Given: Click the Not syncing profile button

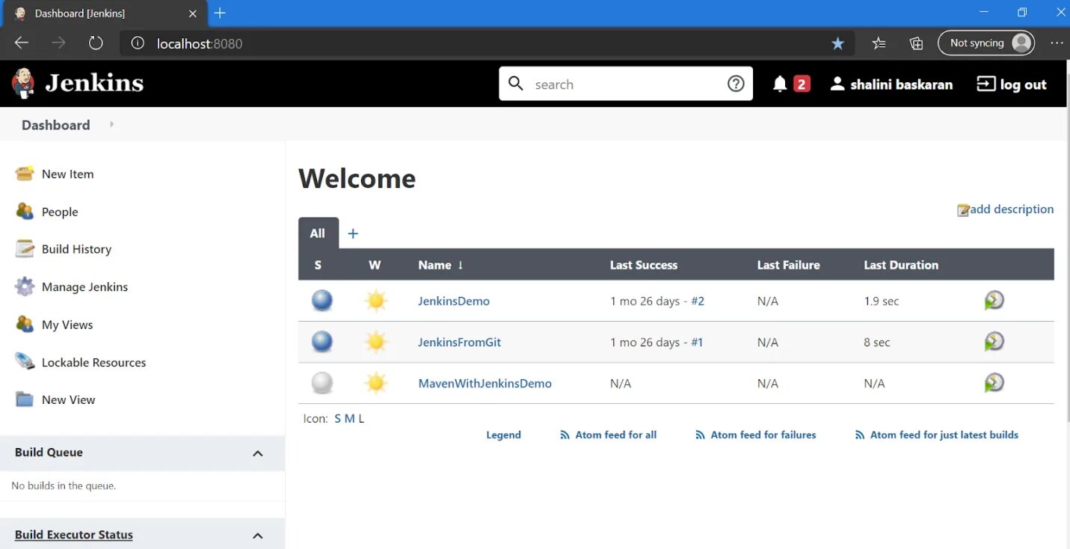Looking at the screenshot, I should [x=986, y=43].
